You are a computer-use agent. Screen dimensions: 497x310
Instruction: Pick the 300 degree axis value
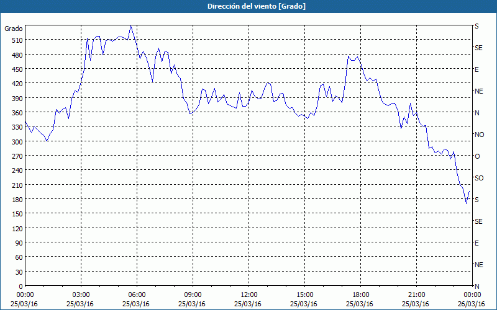coord(17,141)
